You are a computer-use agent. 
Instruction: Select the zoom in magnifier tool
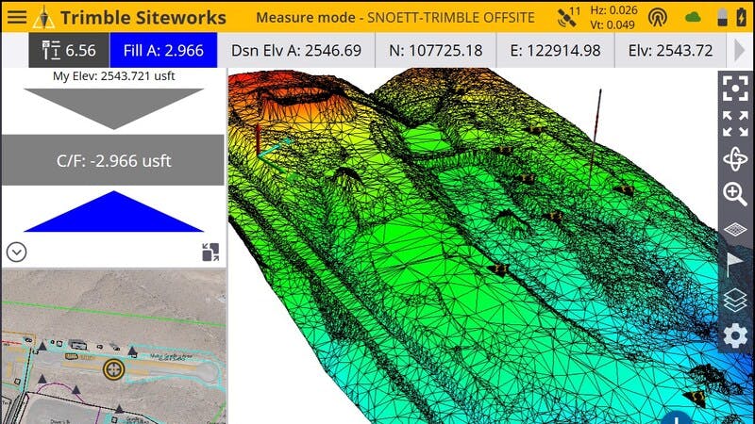[x=735, y=194]
